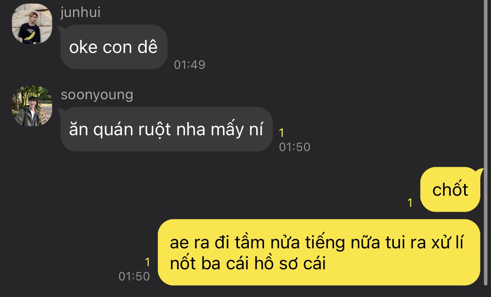The height and width of the screenshot is (297, 491).
Task: Select the yellow "chốt" message bubble
Action: tap(450, 189)
